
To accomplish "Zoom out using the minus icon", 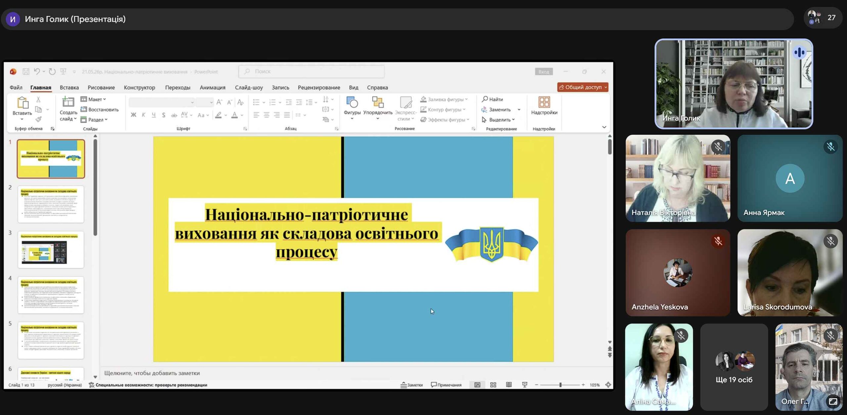I will click(x=537, y=385).
